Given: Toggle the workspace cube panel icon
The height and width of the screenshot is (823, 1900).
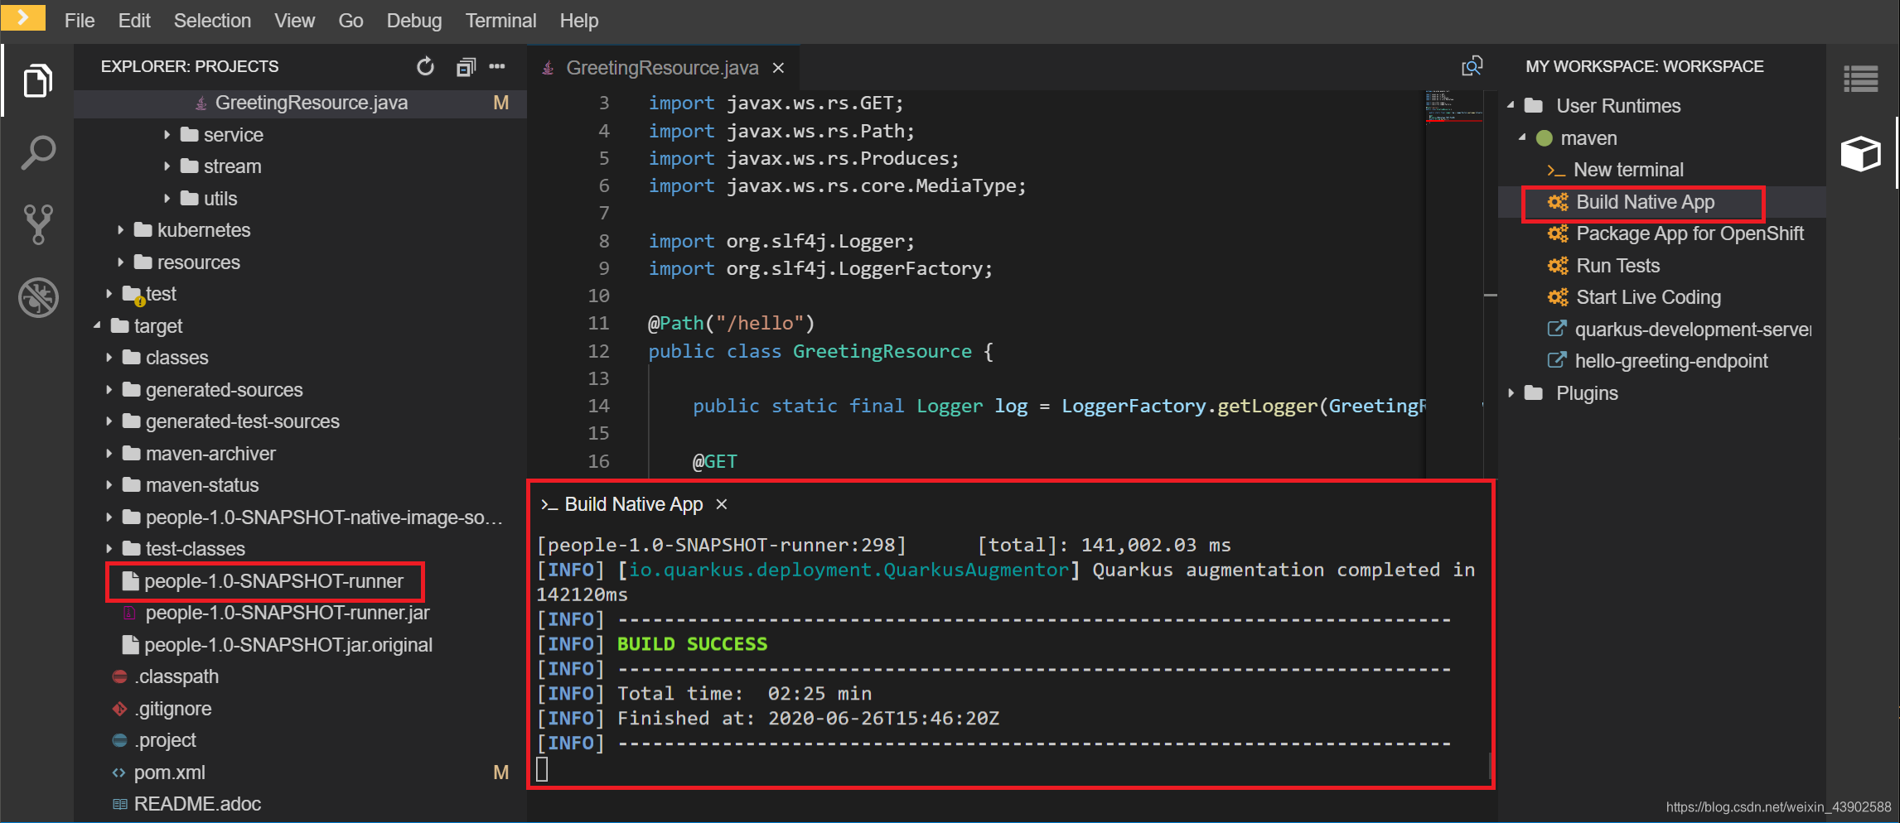Looking at the screenshot, I should click(1861, 154).
